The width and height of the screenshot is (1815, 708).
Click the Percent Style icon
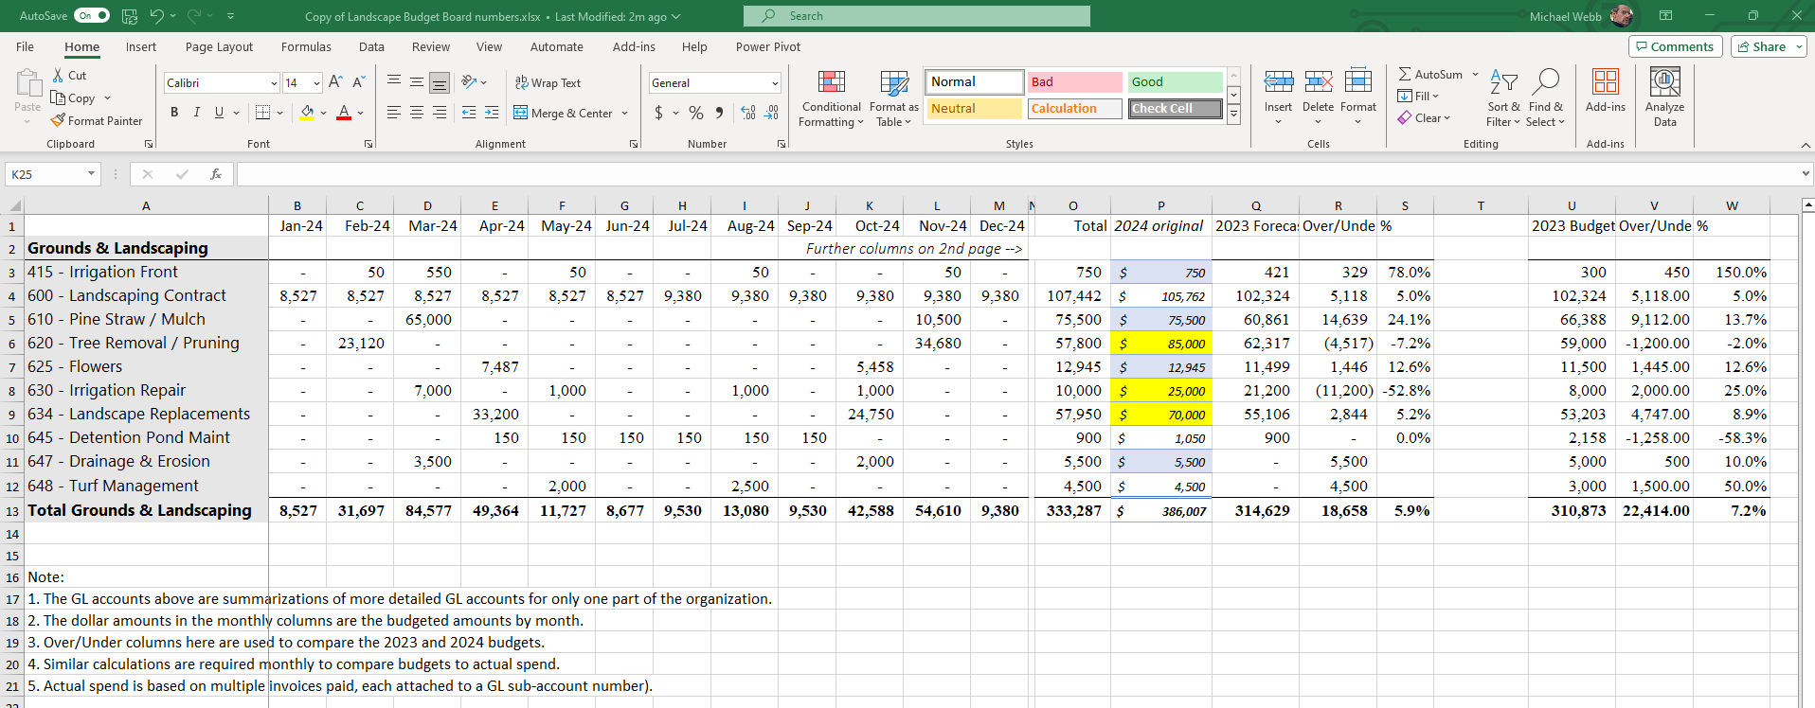pyautogui.click(x=696, y=113)
